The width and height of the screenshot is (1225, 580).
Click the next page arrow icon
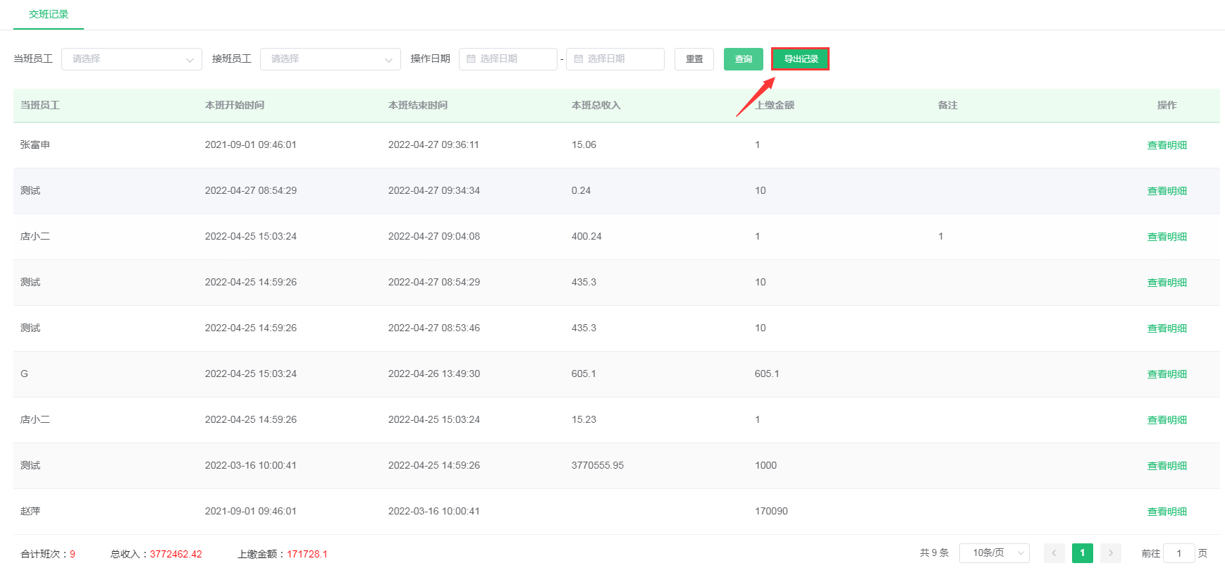pyautogui.click(x=1110, y=553)
